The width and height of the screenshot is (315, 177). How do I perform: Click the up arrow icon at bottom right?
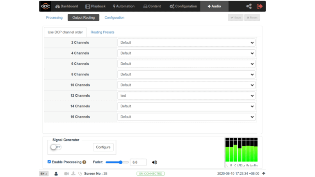(x=263, y=174)
